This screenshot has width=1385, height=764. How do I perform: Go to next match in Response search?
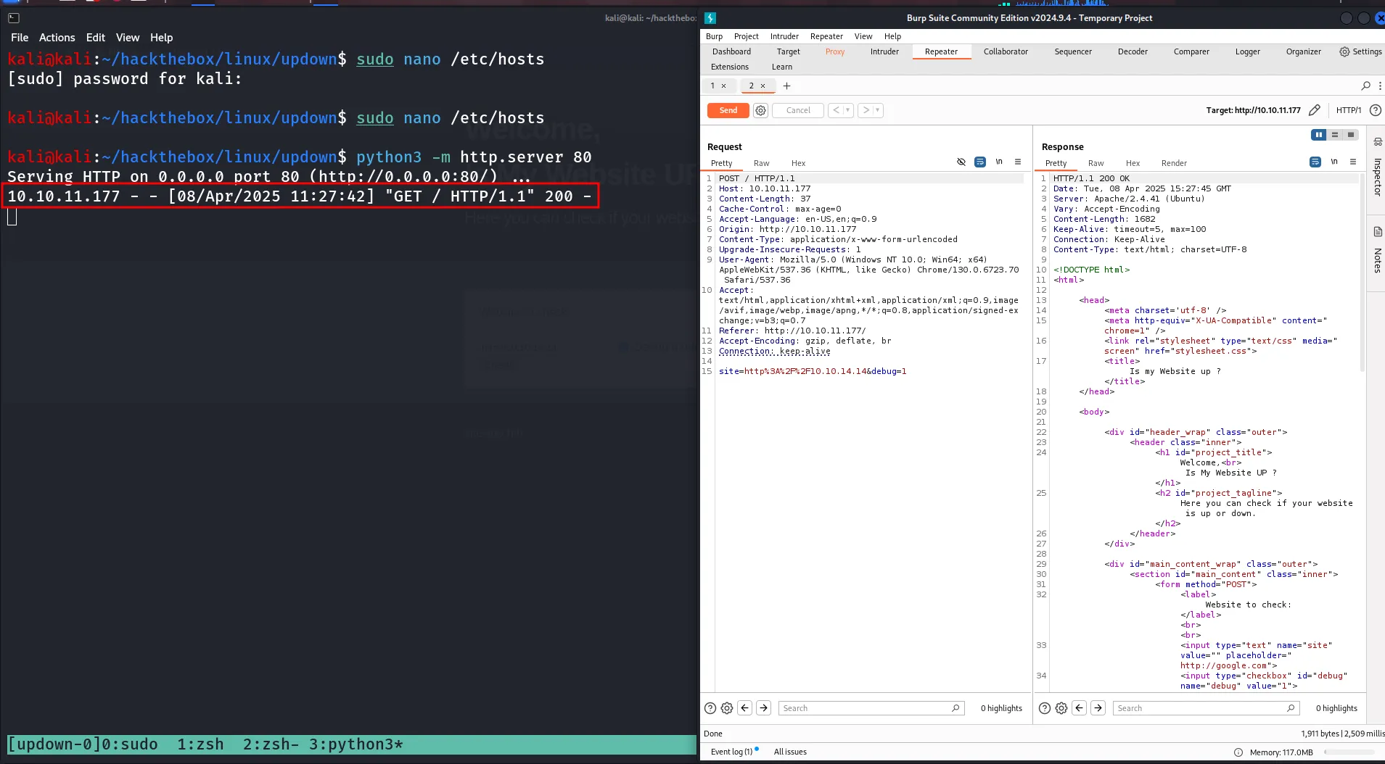pos(1098,708)
